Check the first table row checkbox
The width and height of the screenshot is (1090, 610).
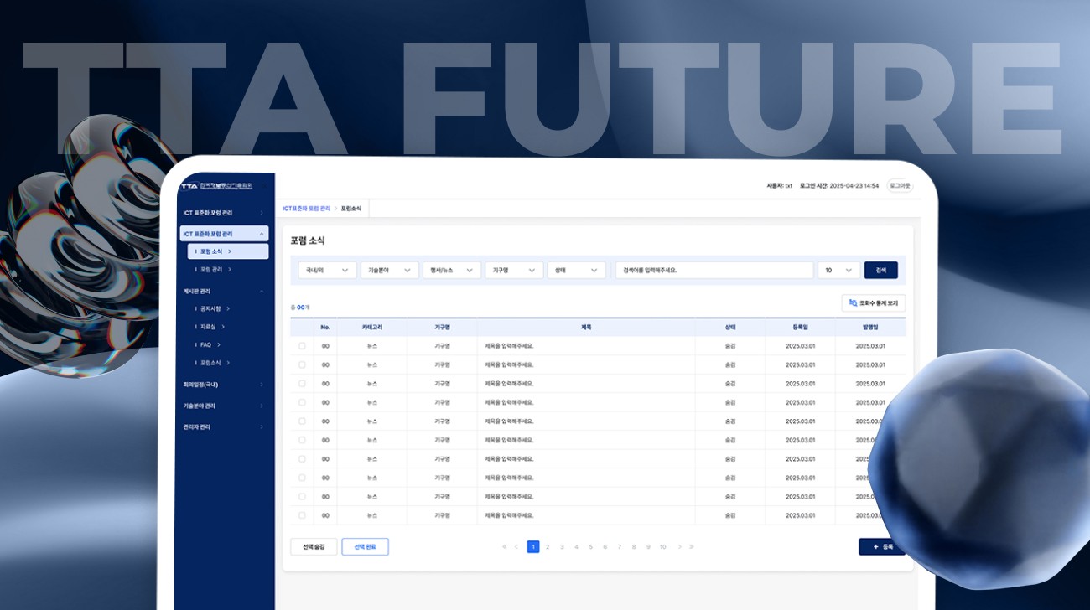click(302, 346)
